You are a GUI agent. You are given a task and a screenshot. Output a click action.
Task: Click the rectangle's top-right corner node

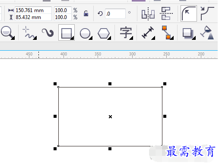[x=162, y=87]
